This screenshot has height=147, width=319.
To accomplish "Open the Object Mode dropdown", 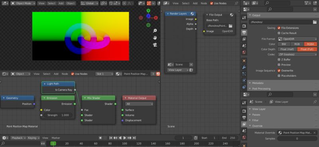I will (x=23, y=3).
